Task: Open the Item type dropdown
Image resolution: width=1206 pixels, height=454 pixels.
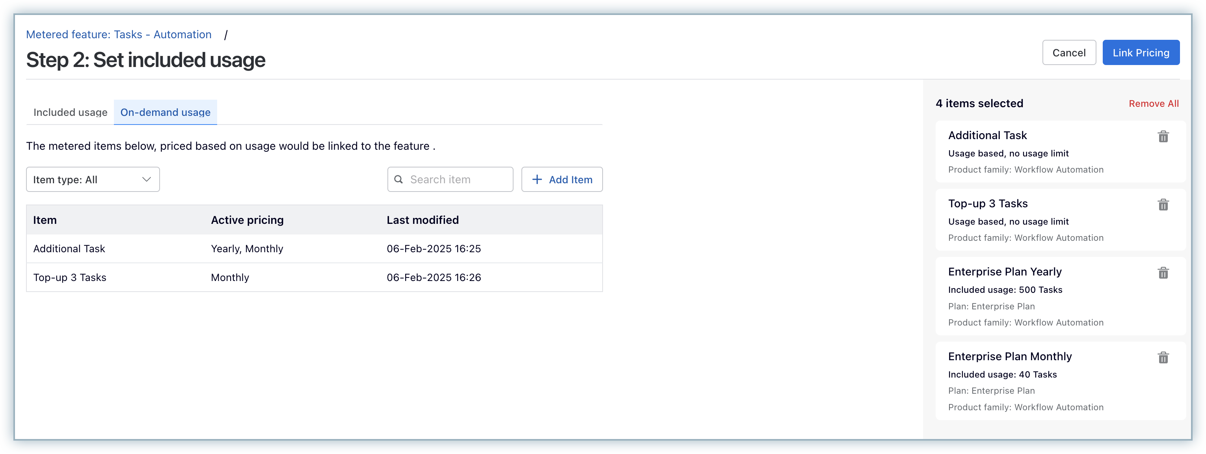Action: click(x=93, y=180)
